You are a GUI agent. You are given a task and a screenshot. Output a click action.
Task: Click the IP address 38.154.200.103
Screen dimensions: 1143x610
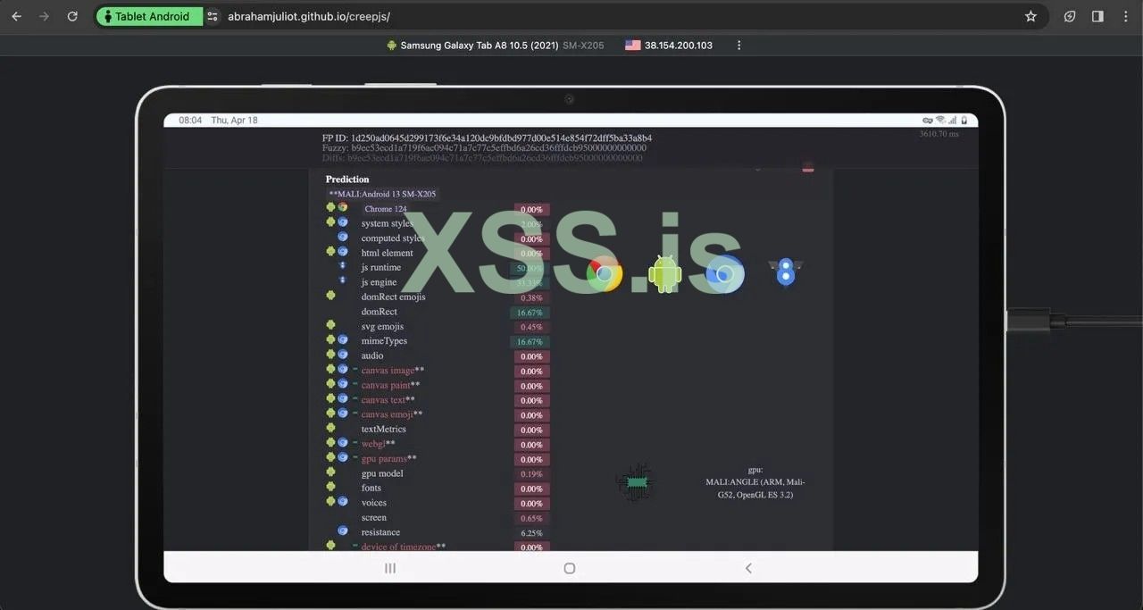(x=679, y=45)
